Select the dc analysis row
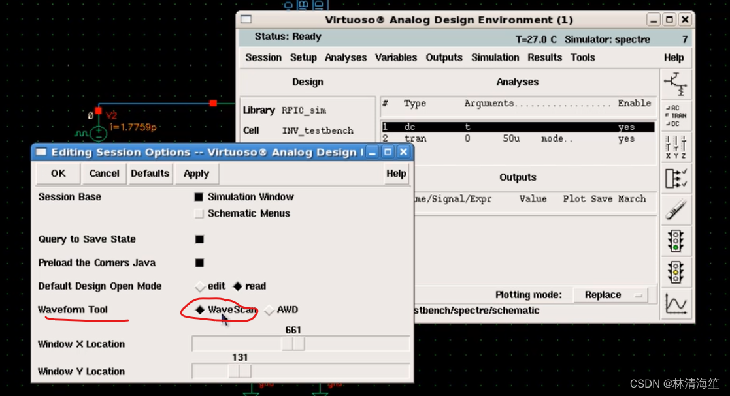Image resolution: width=730 pixels, height=396 pixels. [x=518, y=127]
